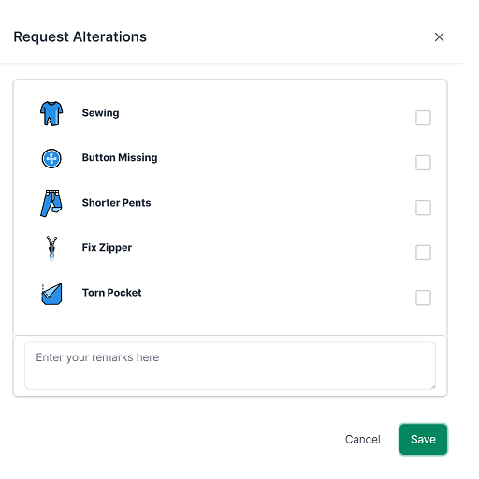
Task: Click the Torn Pocket icon
Action: pos(51,294)
